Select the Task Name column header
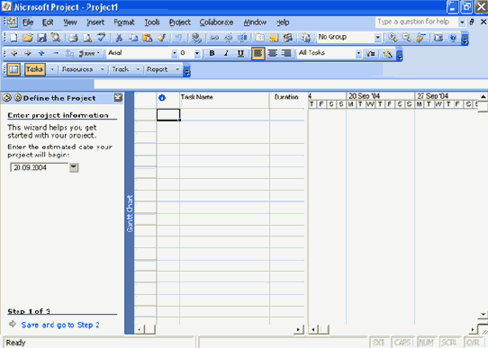Image resolution: width=488 pixels, height=348 pixels. coord(224,100)
